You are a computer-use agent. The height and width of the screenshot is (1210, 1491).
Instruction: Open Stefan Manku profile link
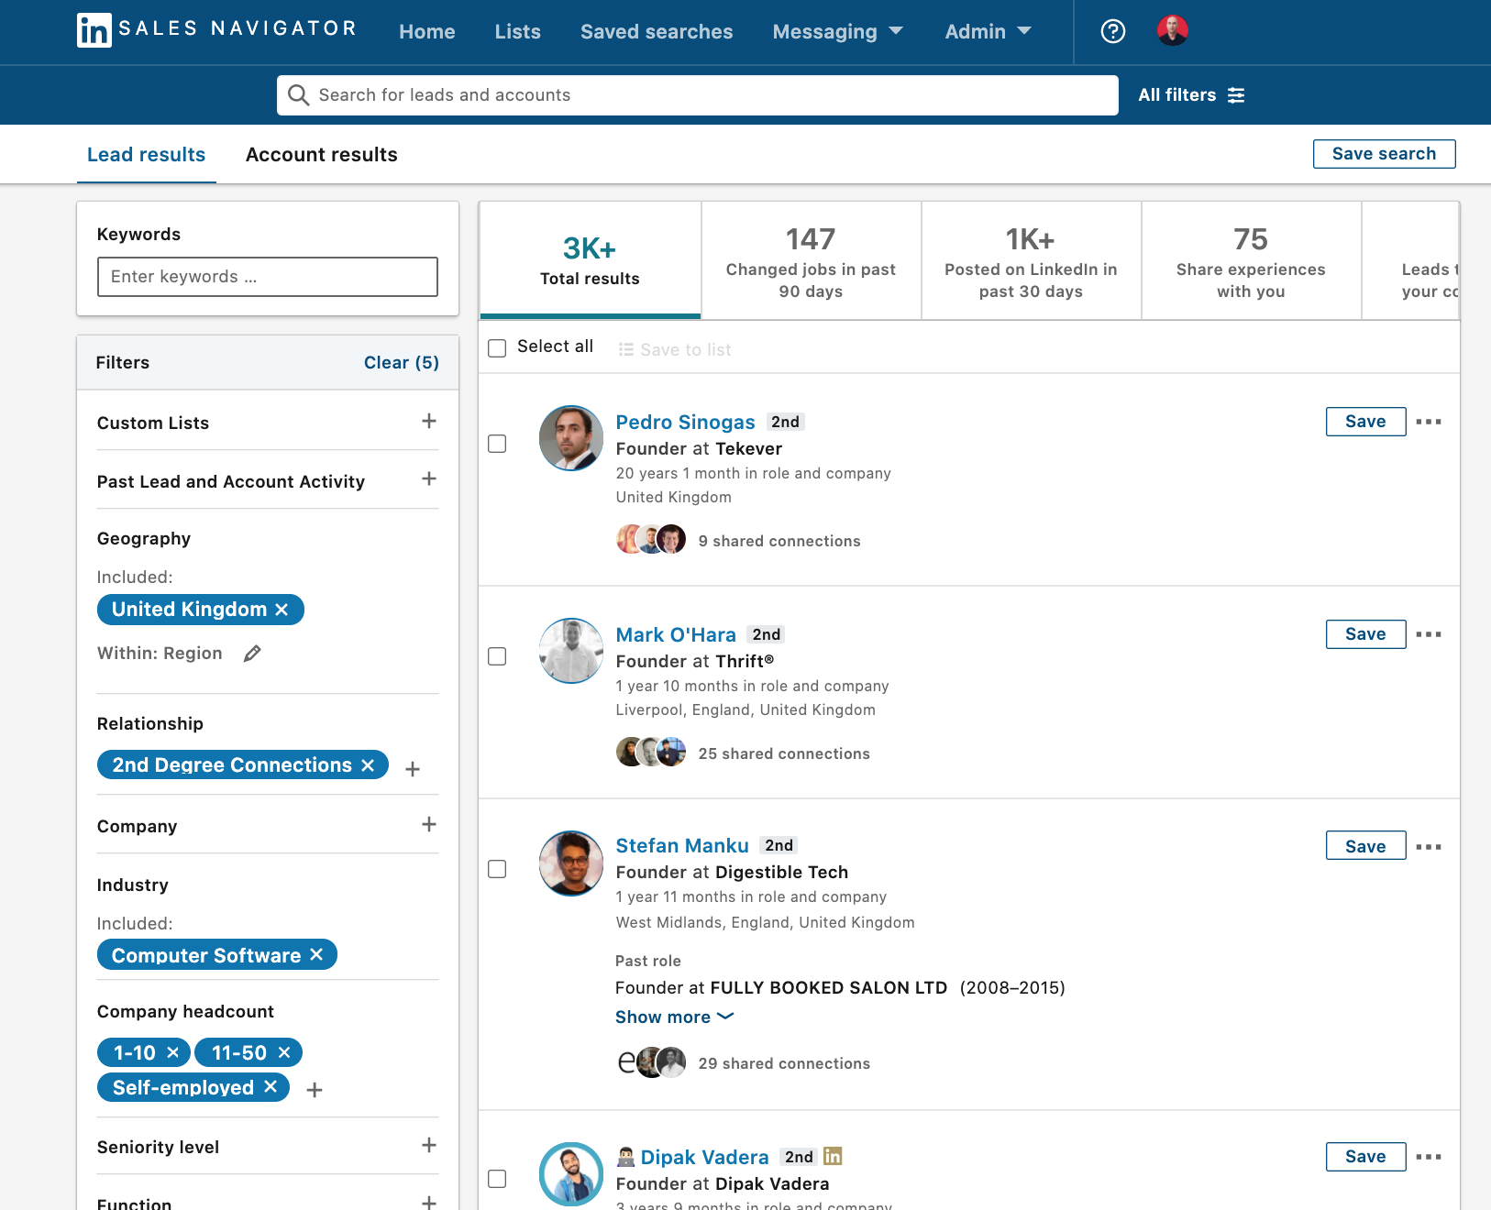(682, 845)
